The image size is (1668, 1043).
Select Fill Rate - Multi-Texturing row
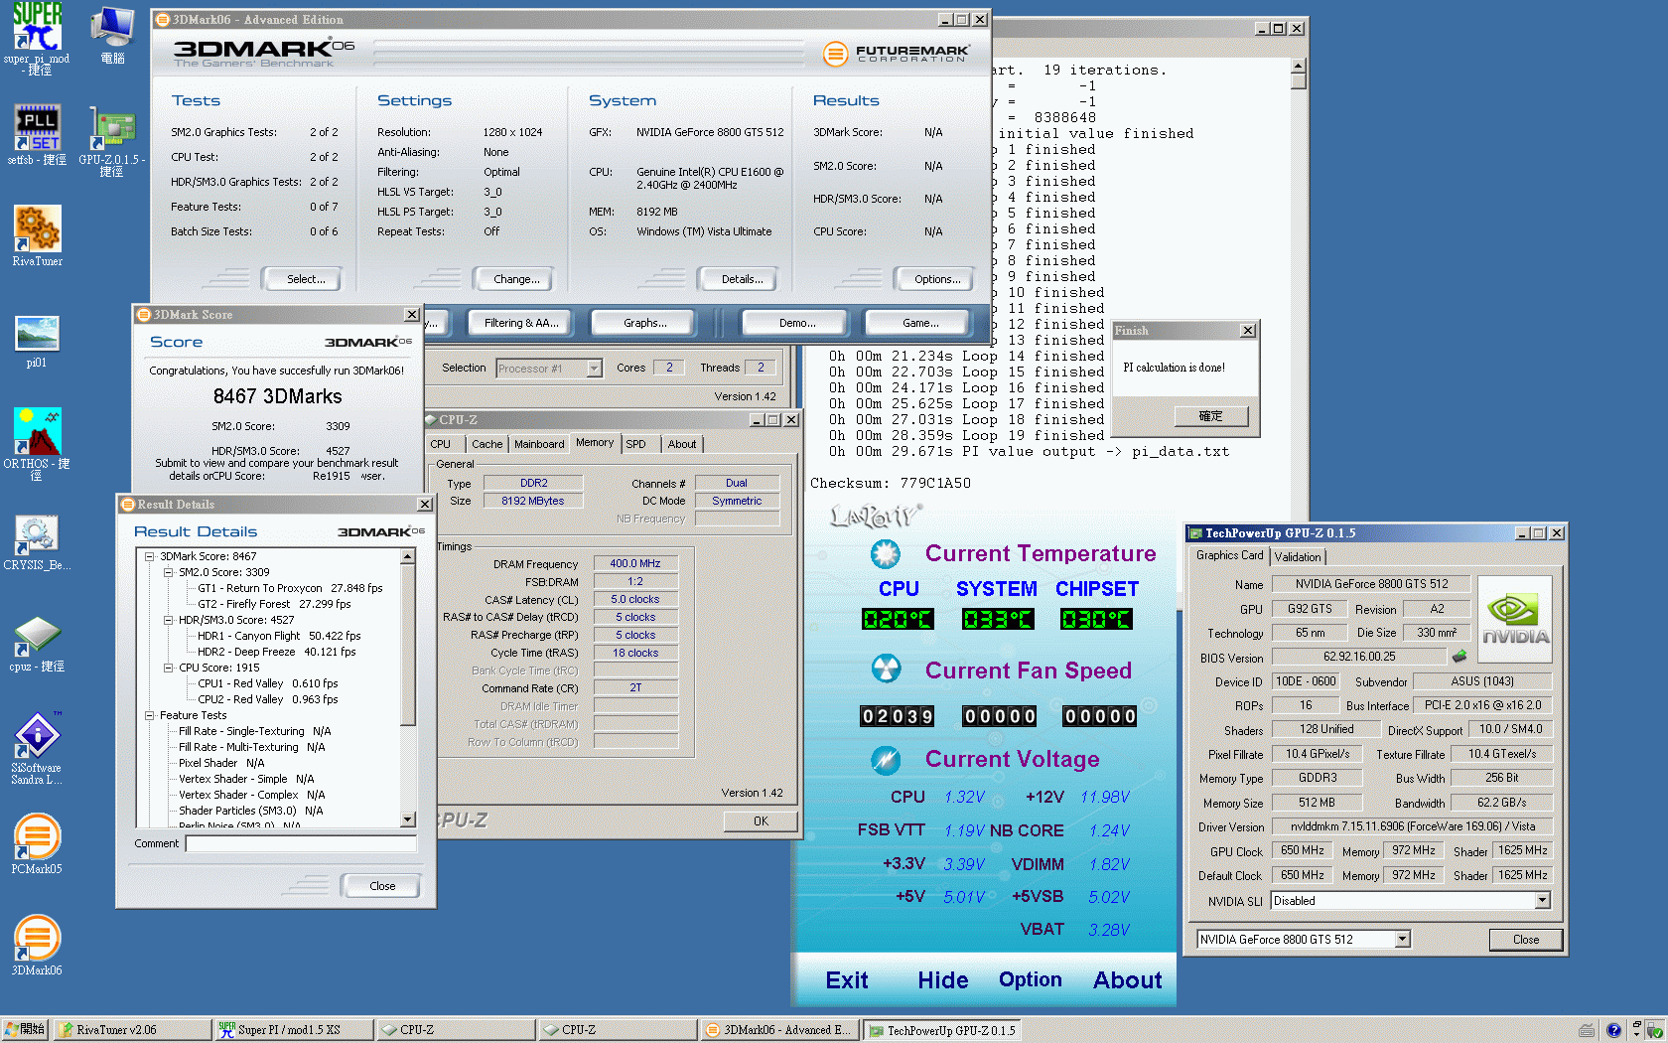[x=251, y=747]
